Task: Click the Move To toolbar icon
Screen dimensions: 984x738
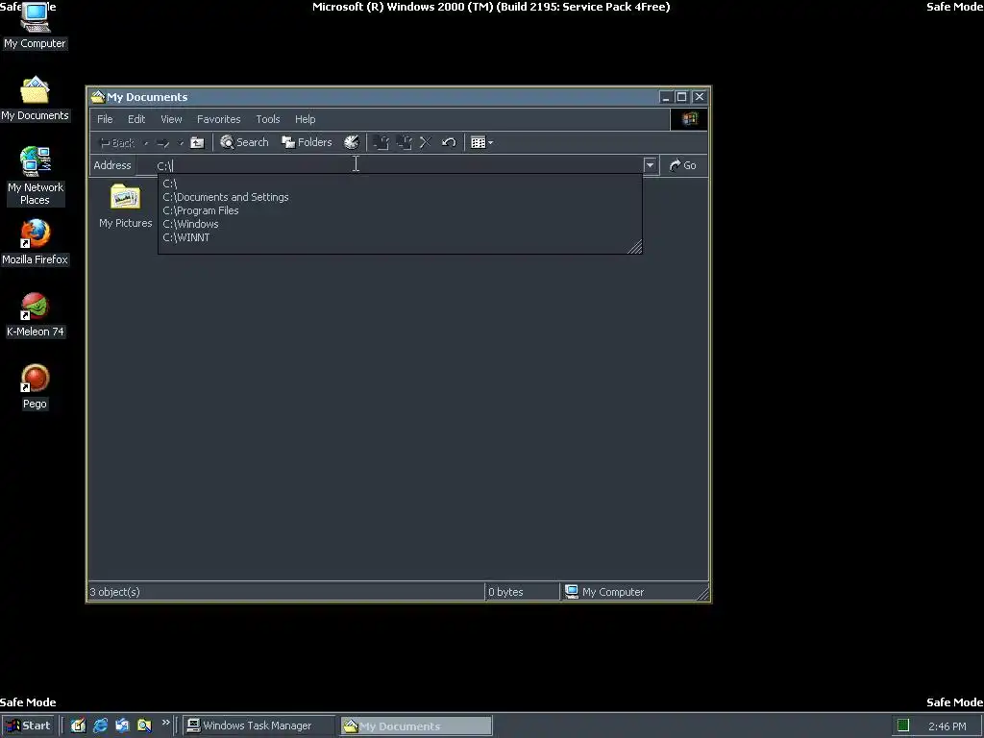Action: 381,142
